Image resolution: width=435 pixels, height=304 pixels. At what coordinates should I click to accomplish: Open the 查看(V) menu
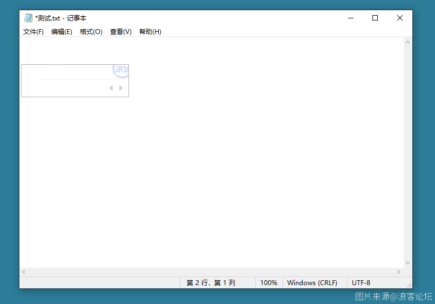click(120, 32)
